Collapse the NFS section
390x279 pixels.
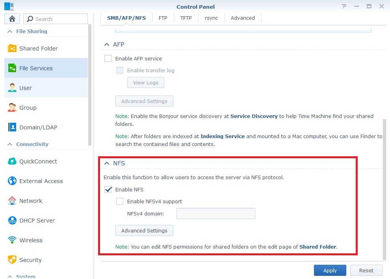tap(106, 163)
